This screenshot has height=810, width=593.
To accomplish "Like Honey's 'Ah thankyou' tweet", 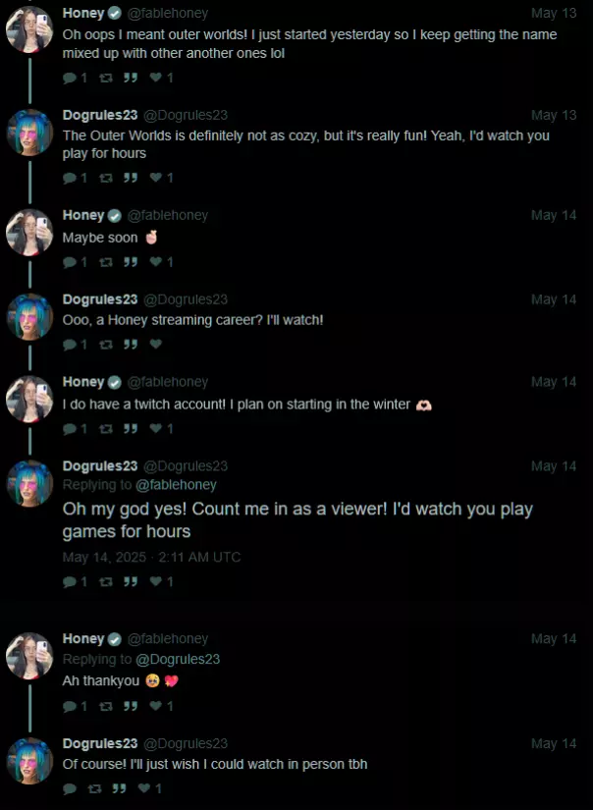I will [161, 706].
